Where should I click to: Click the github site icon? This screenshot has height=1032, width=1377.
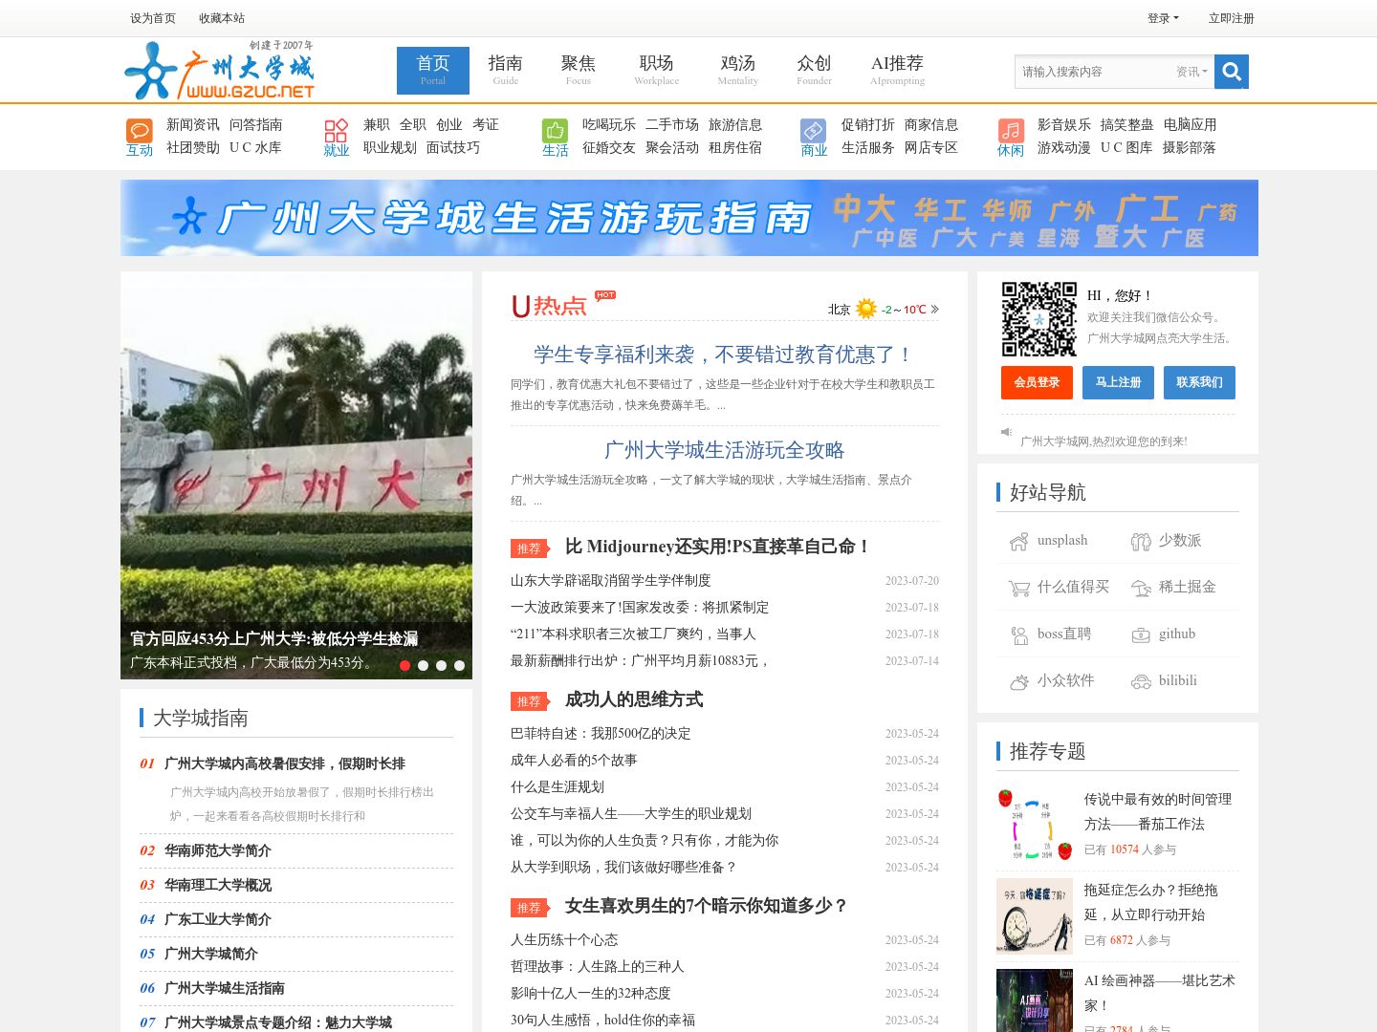tap(1141, 635)
